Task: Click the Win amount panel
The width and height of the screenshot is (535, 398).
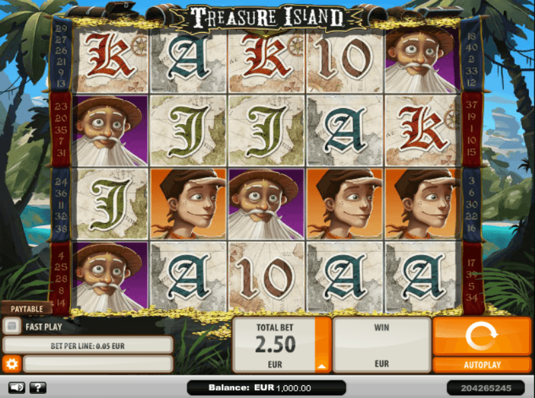Action: coord(381,345)
